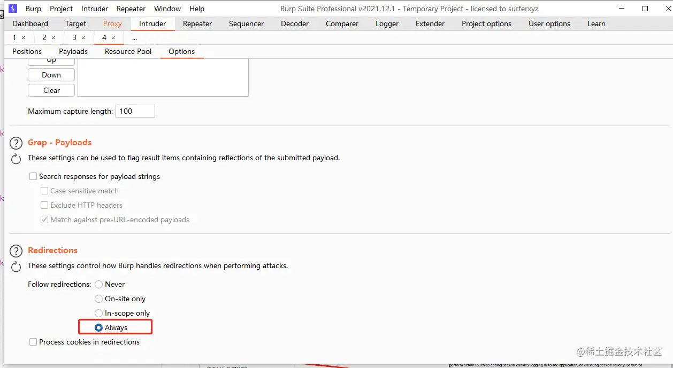Open the Learn tab
This screenshot has height=368, width=673.
coord(596,24)
